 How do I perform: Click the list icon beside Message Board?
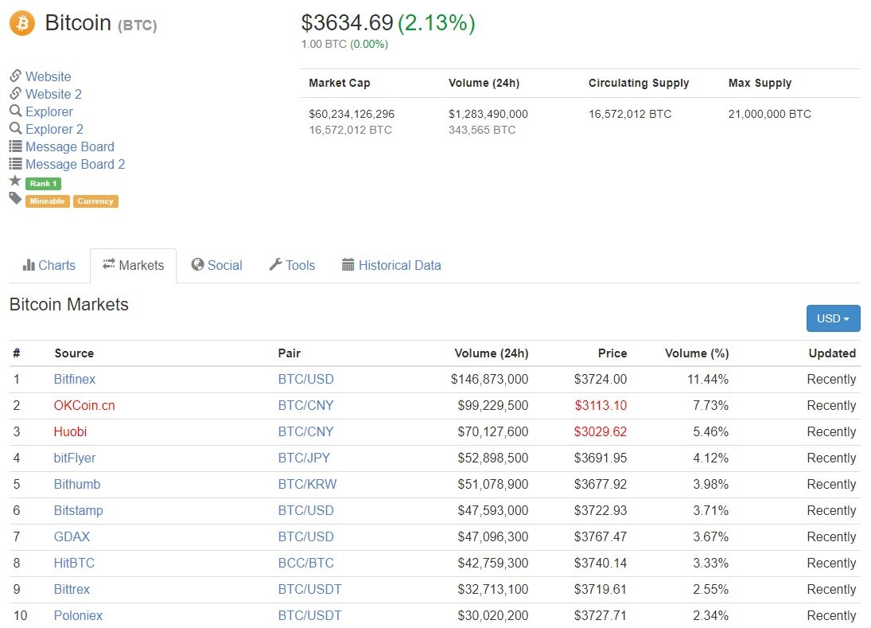point(16,146)
